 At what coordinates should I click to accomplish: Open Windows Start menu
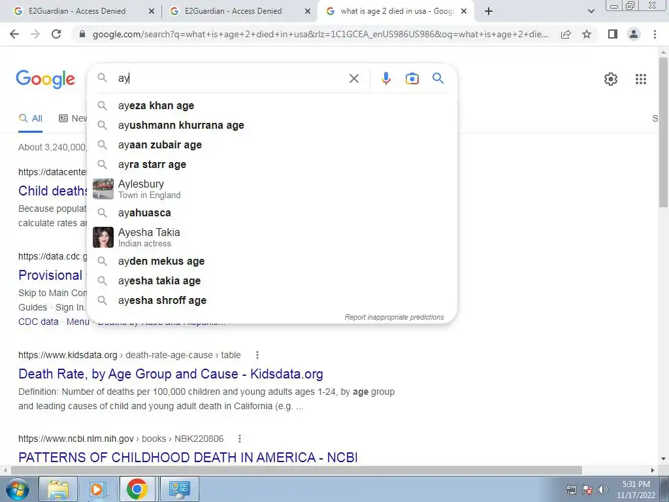17,489
